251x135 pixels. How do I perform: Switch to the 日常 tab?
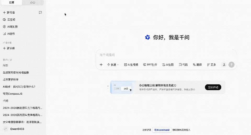click(12, 3)
